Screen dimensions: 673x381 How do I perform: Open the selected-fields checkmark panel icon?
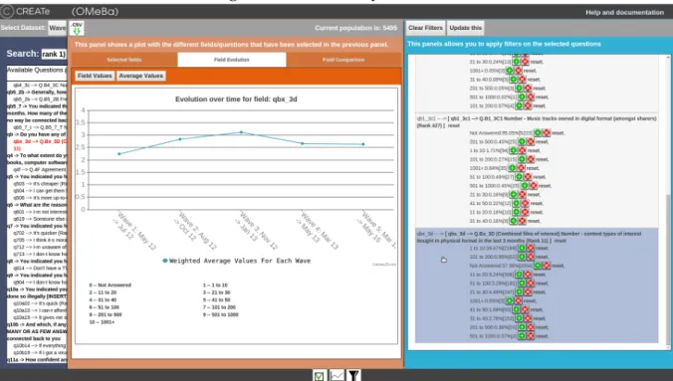point(319,376)
